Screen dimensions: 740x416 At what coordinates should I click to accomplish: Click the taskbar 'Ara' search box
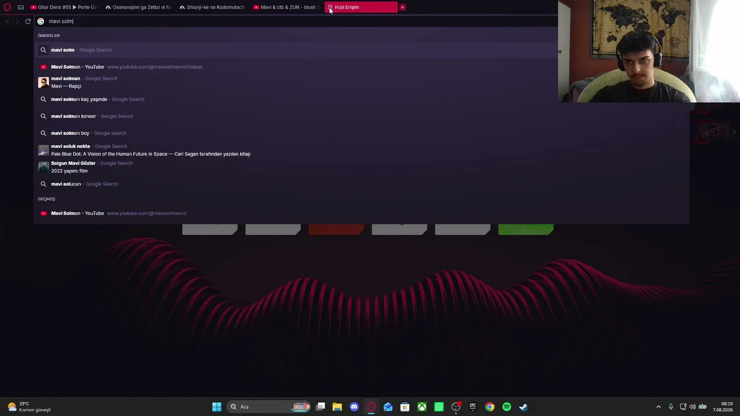coord(269,407)
